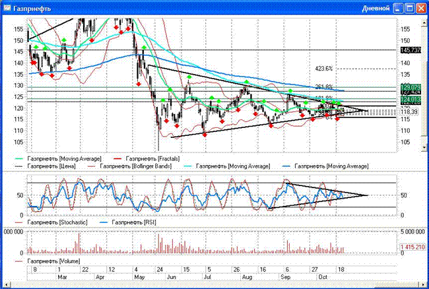Click the Sep month label on the time axis
The image size is (429, 289).
285,276
